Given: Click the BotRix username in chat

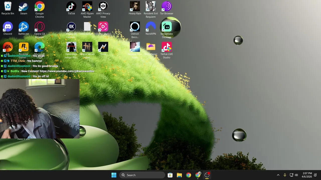Looking at the screenshot, I should [x=15, y=71].
